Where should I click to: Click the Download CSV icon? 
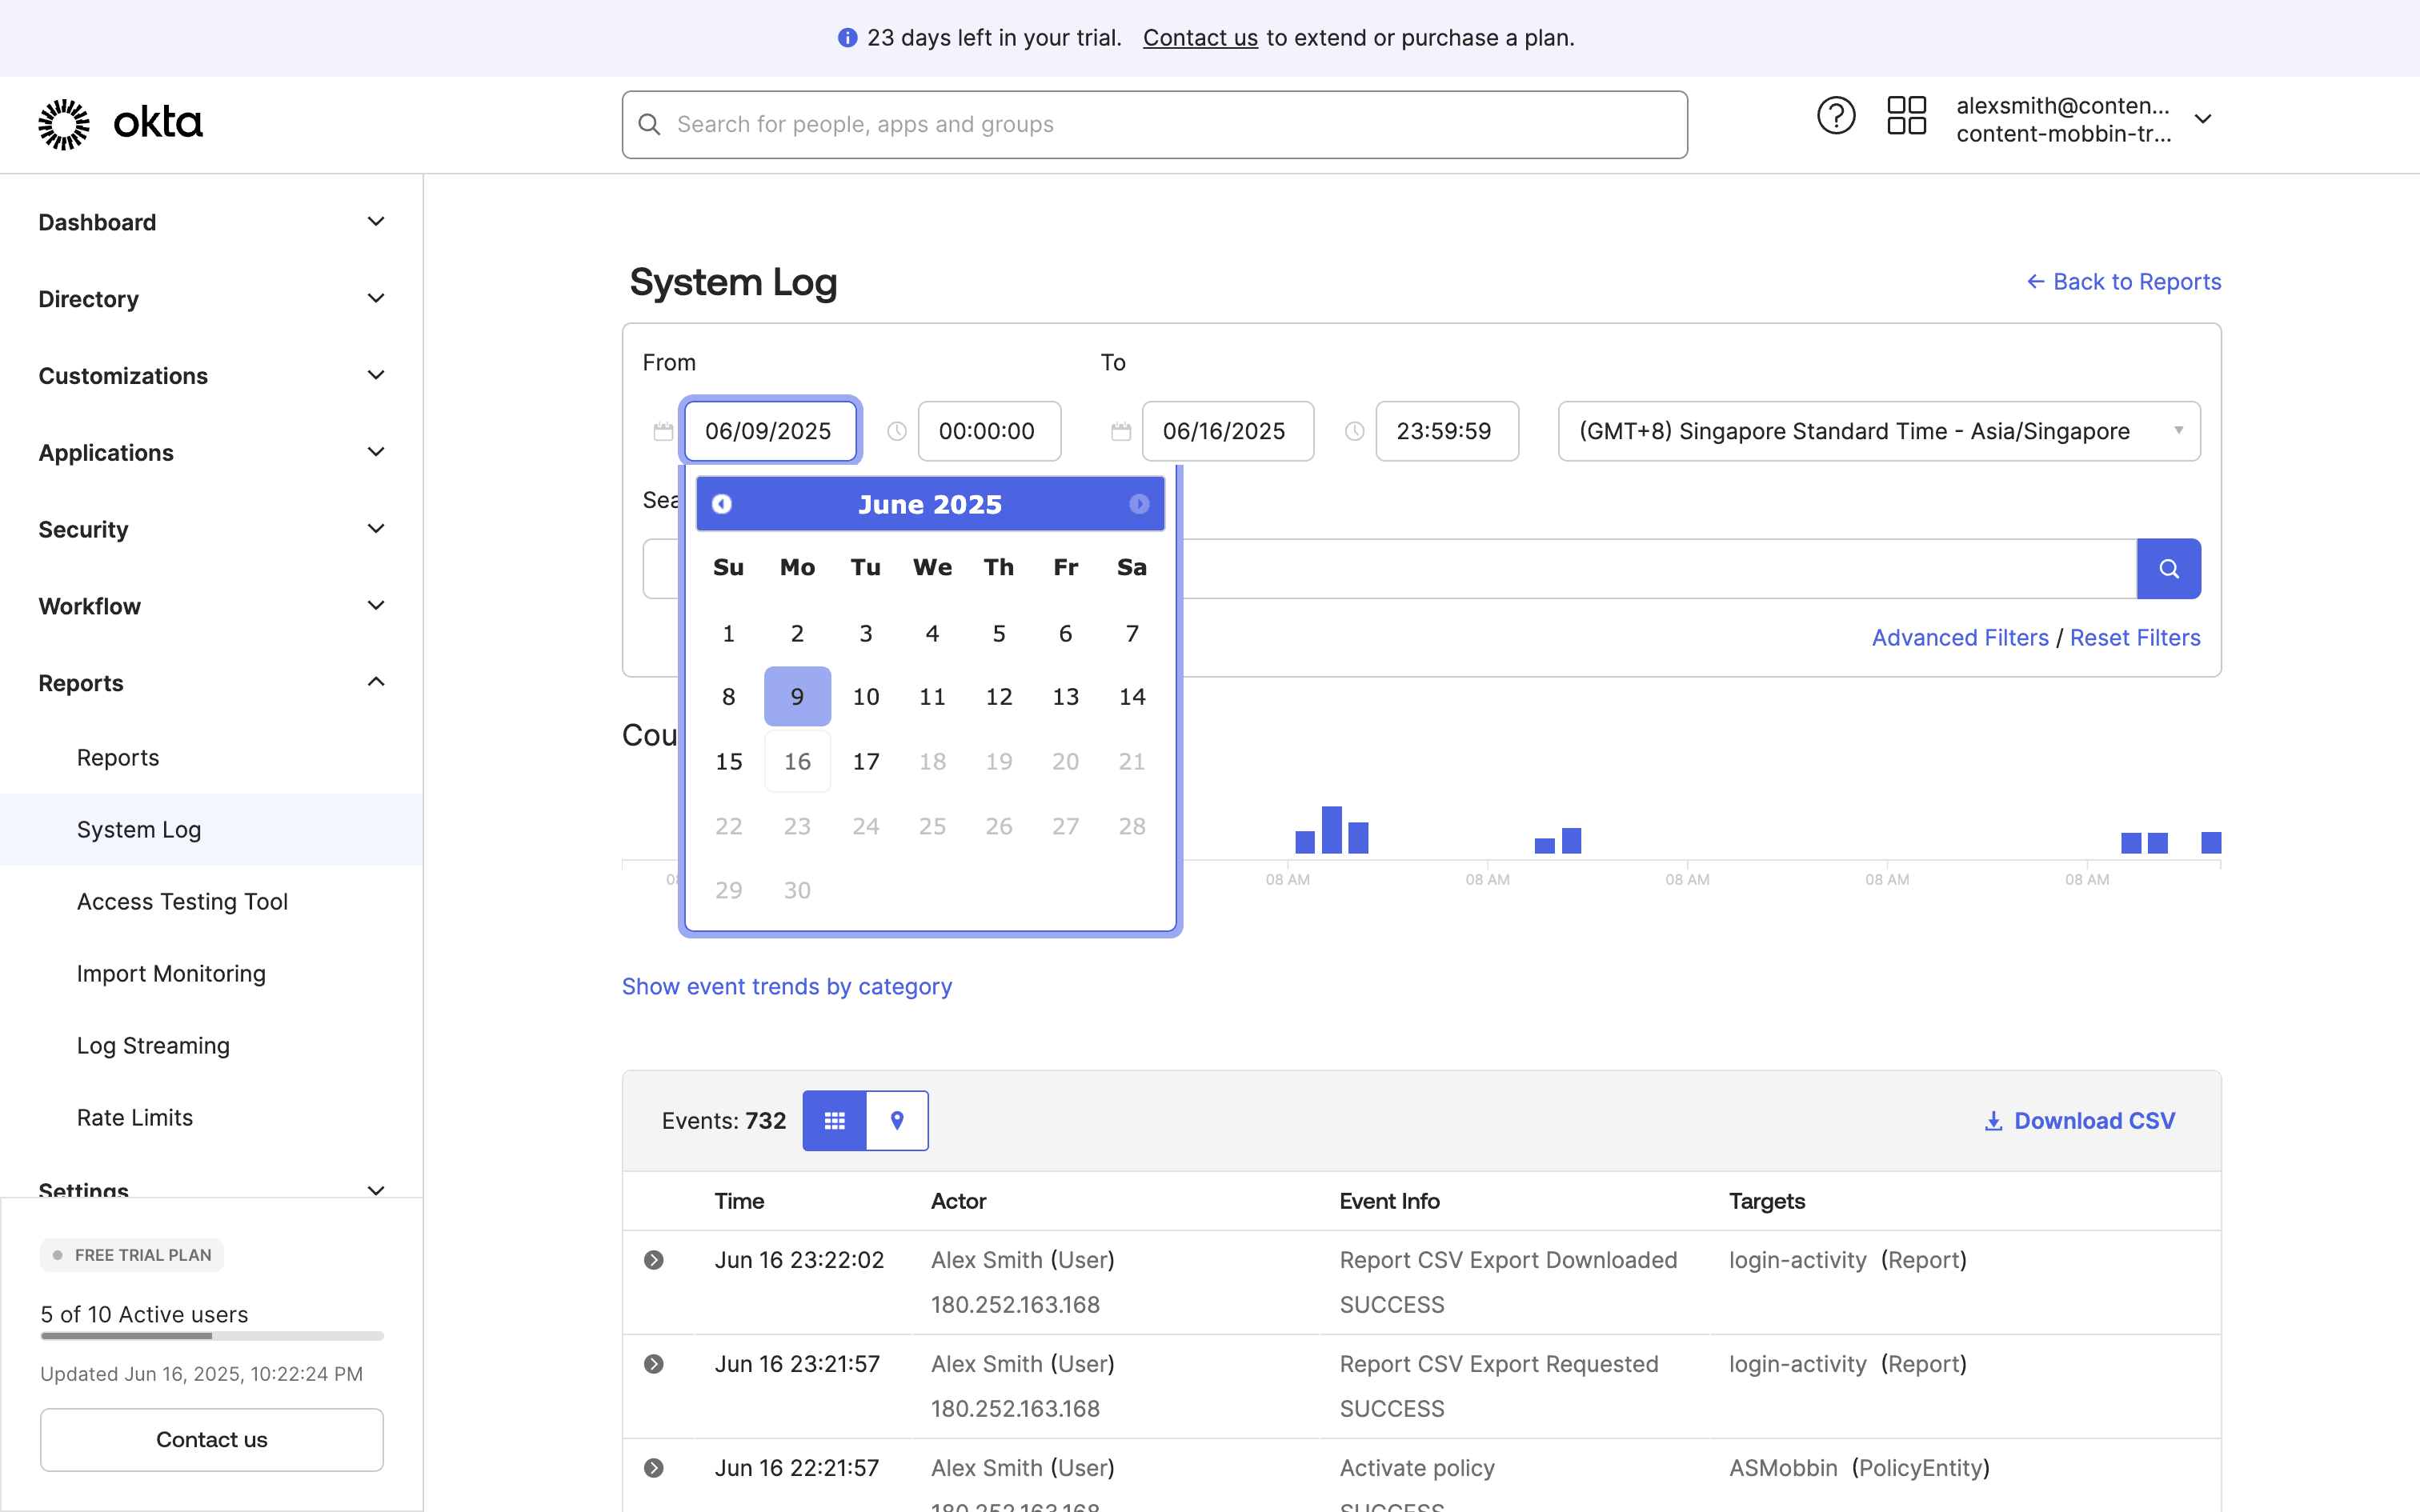click(x=1993, y=1121)
